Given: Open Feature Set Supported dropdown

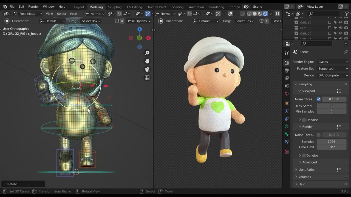Looking at the screenshot, I should 333,69.
